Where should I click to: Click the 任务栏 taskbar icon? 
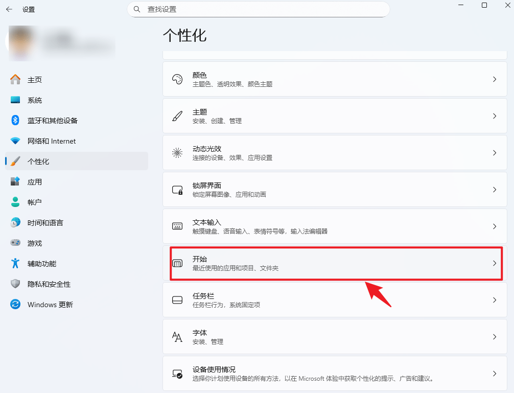click(177, 300)
